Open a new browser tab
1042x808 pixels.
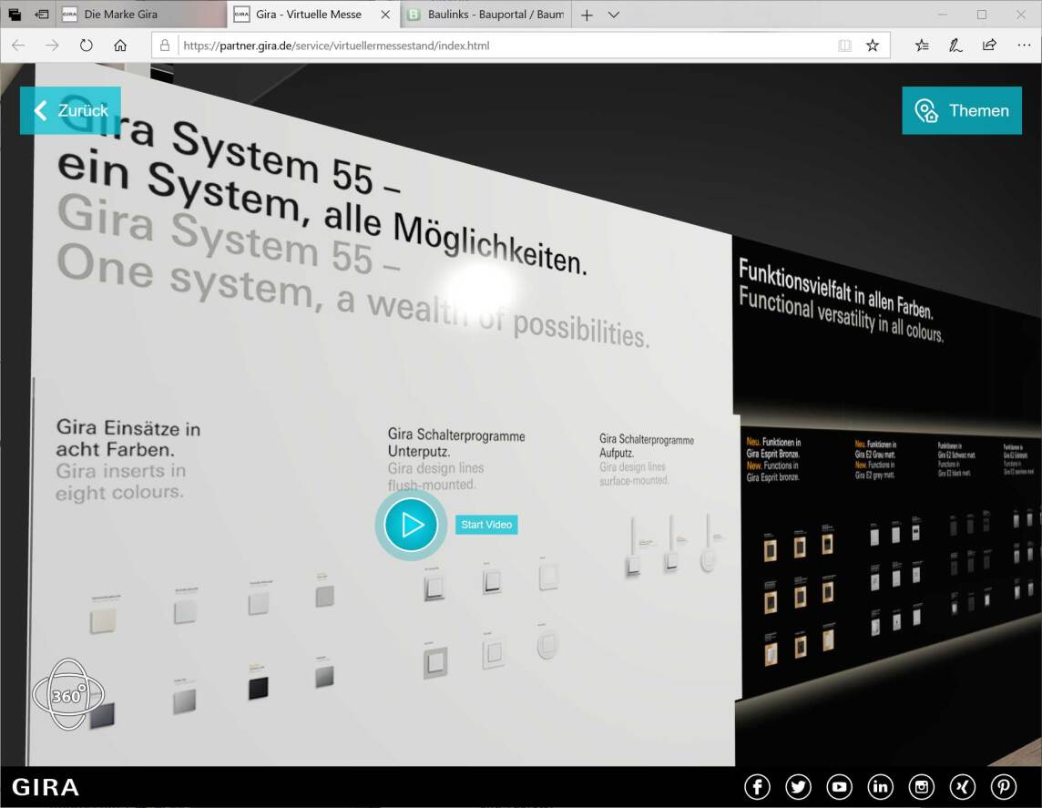(587, 15)
